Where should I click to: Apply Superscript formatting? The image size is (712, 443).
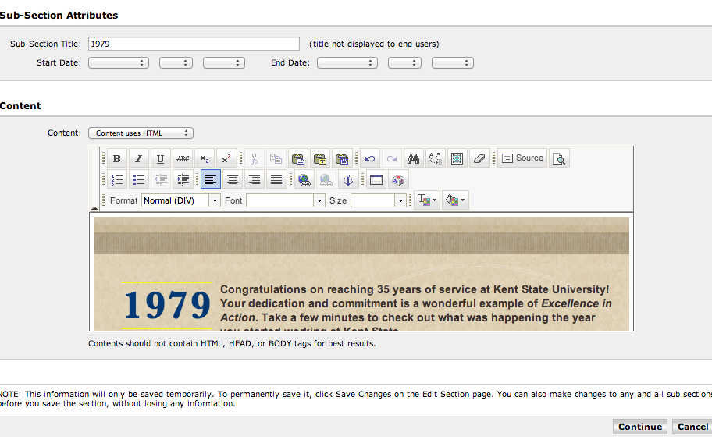226,158
